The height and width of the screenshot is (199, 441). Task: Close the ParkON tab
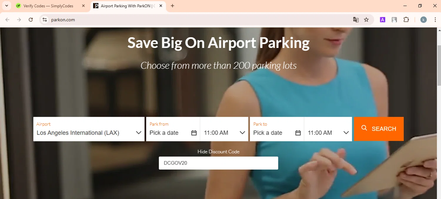[161, 6]
